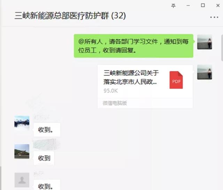Image resolution: width=223 pixels, height=190 pixels.
Task: Click the gray default silhouette avatar
Action: 22,180
